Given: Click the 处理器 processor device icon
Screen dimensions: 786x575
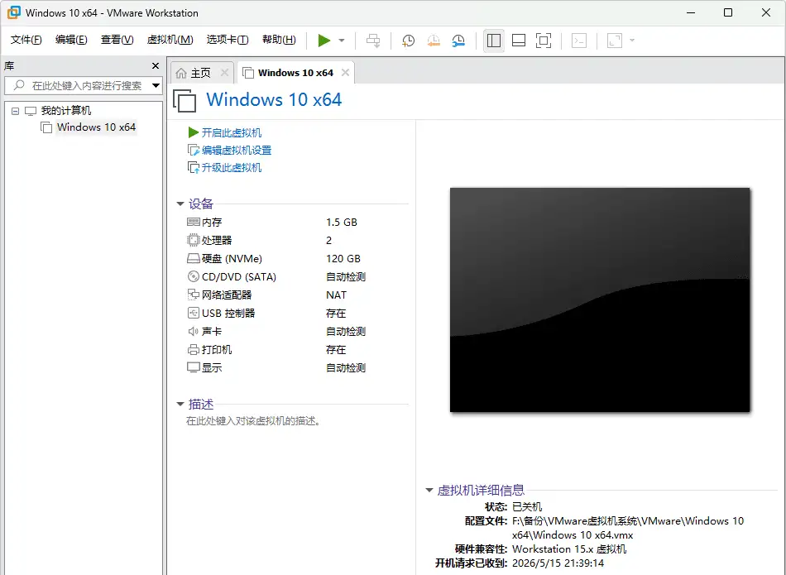Looking at the screenshot, I should pos(193,240).
